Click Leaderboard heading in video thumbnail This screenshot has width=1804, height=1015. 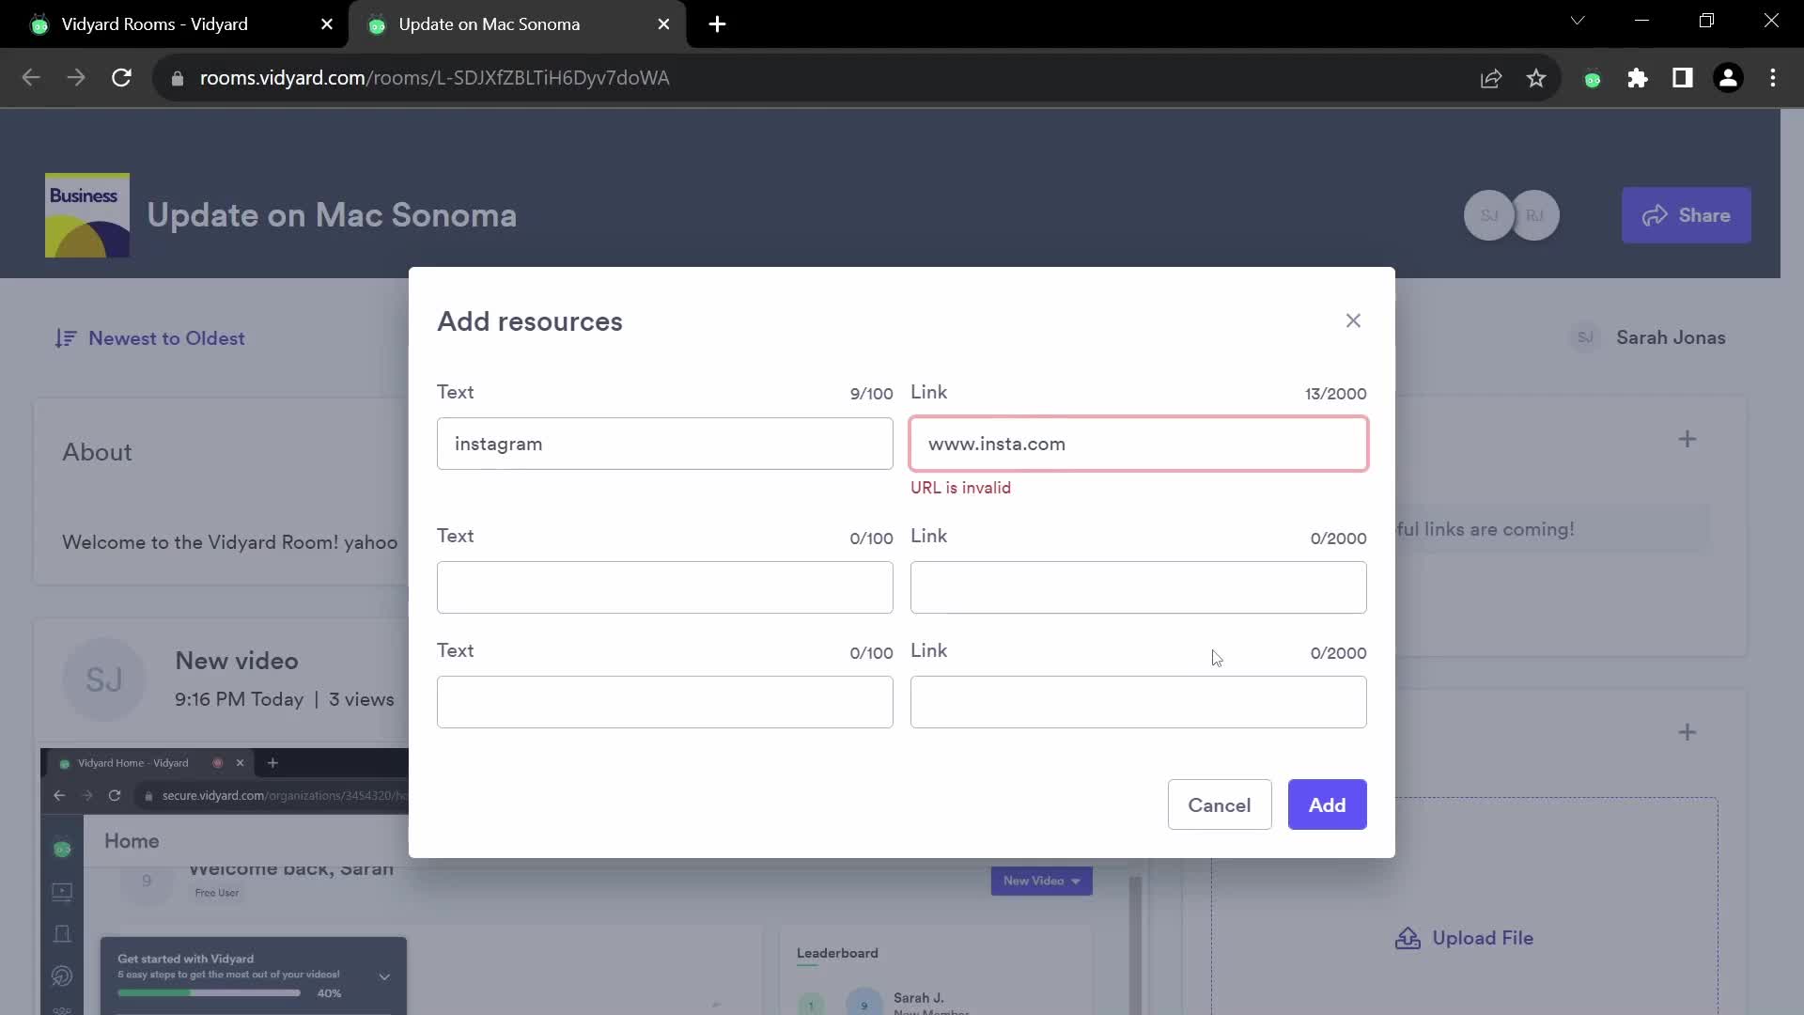[x=837, y=953]
